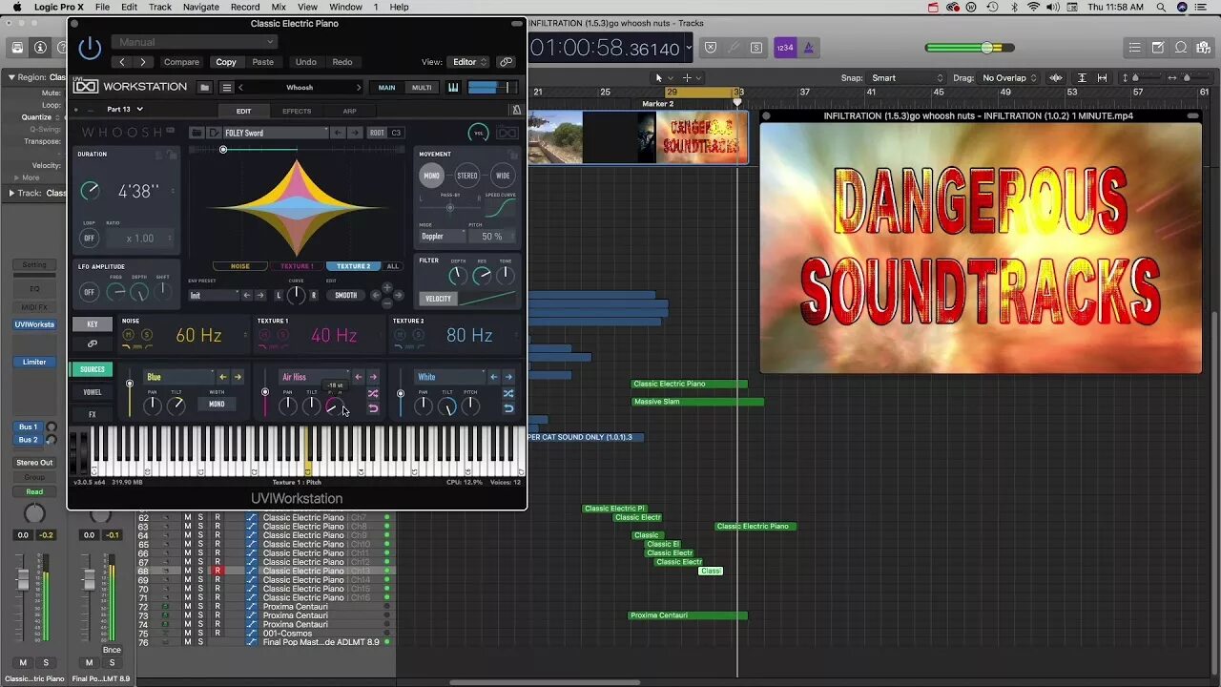
Task: Open Logic media browser icon
Action: coord(1204,48)
